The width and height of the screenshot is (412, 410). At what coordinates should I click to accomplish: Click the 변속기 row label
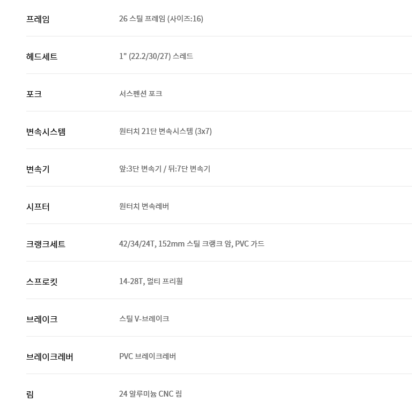[38, 169]
